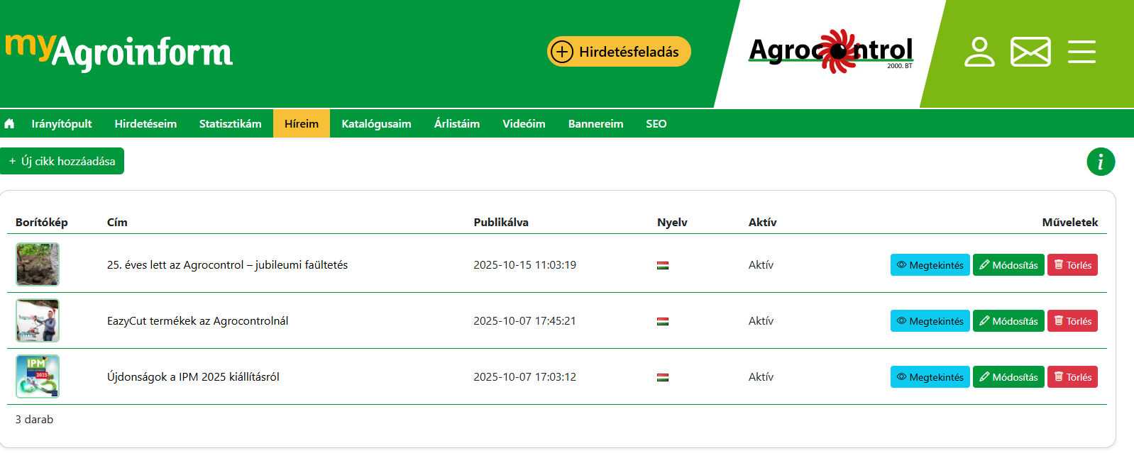Click the home icon in navigation bar
This screenshot has height=453, width=1134.
[x=9, y=124]
